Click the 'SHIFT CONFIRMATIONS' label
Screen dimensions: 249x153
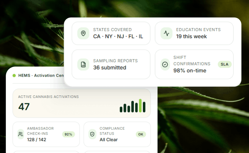192,60
